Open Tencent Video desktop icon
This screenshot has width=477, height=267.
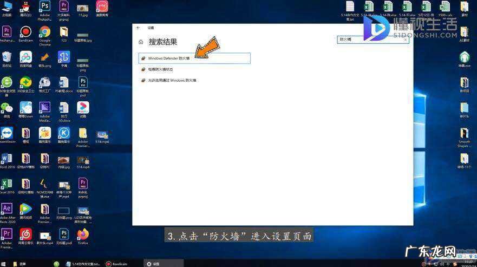pyautogui.click(x=25, y=212)
